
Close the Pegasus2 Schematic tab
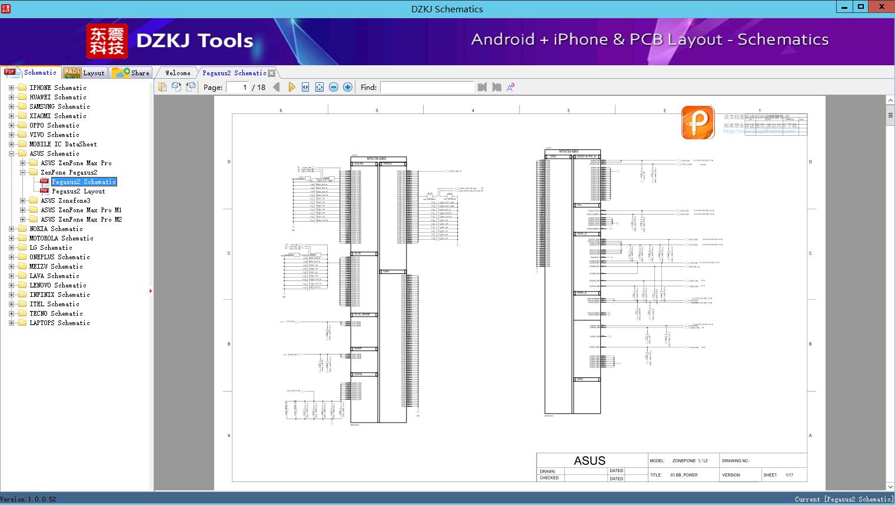coord(272,73)
